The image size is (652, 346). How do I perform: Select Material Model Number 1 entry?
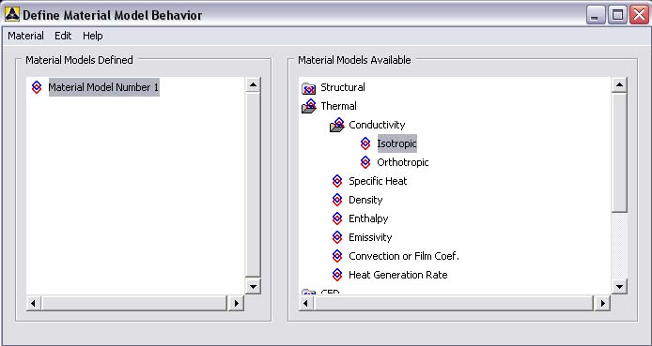pyautogui.click(x=103, y=87)
